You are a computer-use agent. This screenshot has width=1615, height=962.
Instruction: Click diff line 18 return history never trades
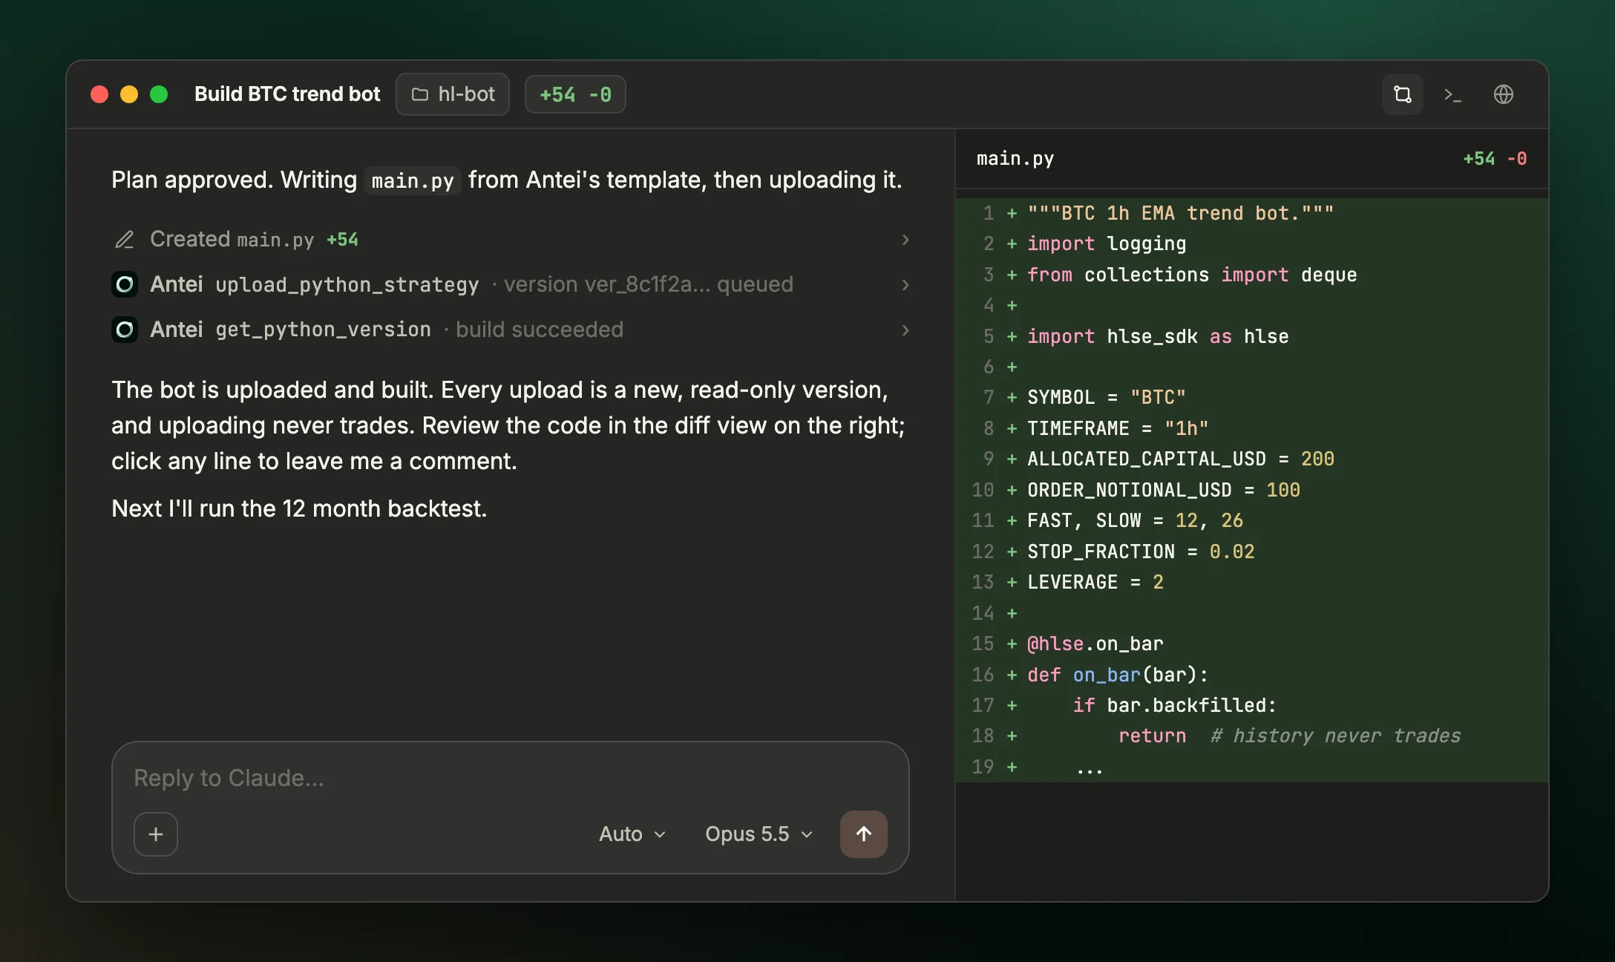[x=1251, y=736]
